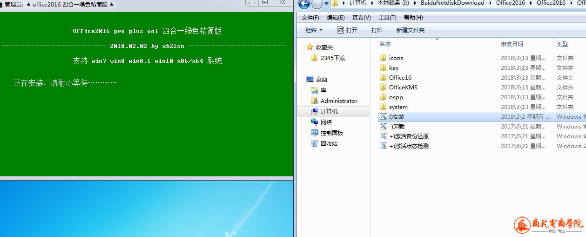
Task: Select the ospp folder icon
Action: [x=383, y=97]
